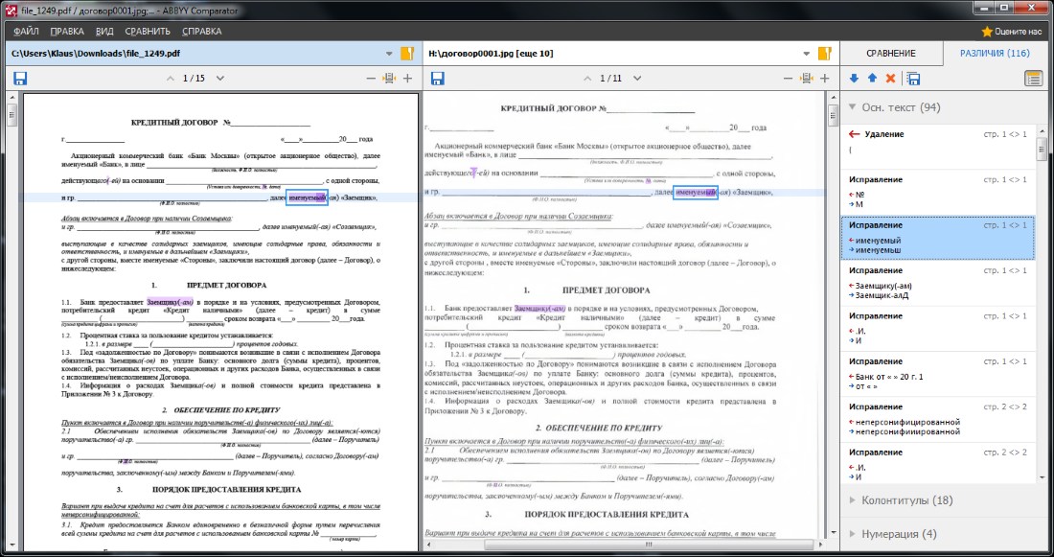The width and height of the screenshot is (1054, 557).
Task: Open the ПРАВКА menu
Action: pyautogui.click(x=67, y=31)
